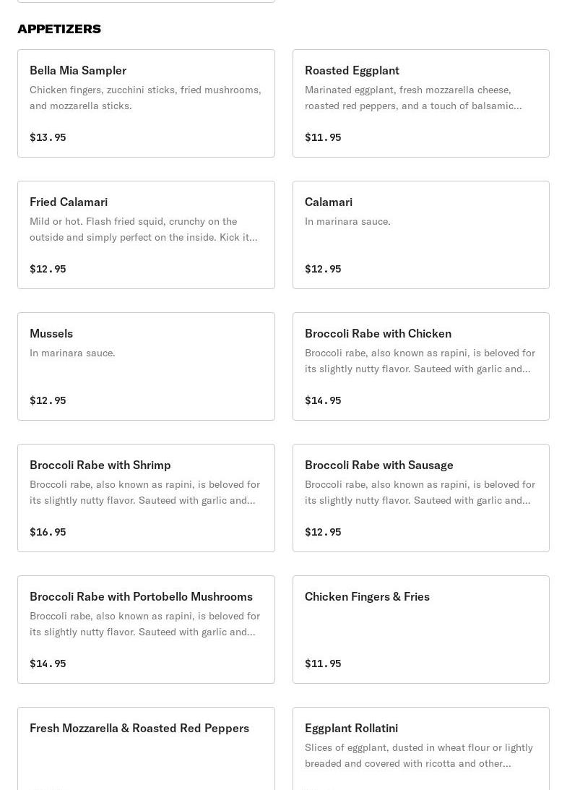Click the $16.95 price on the shrimp dish
This screenshot has height=790, width=567.
[x=48, y=532]
